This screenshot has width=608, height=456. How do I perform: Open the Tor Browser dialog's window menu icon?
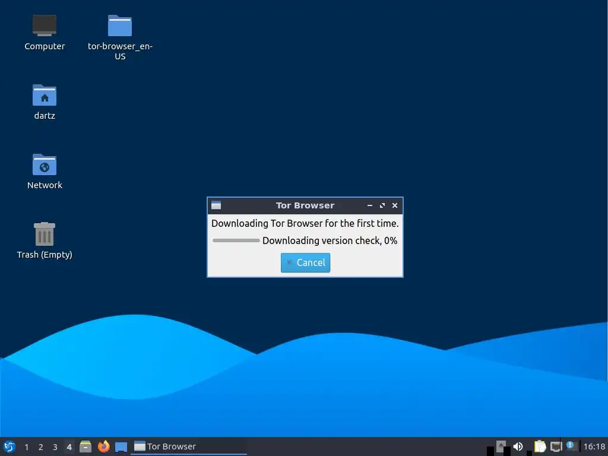coord(216,205)
